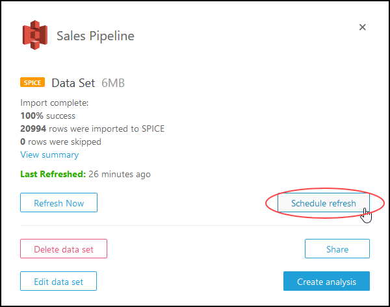Image resolution: width=390 pixels, height=307 pixels.
Task: Click the Import complete status text
Action: (x=54, y=103)
